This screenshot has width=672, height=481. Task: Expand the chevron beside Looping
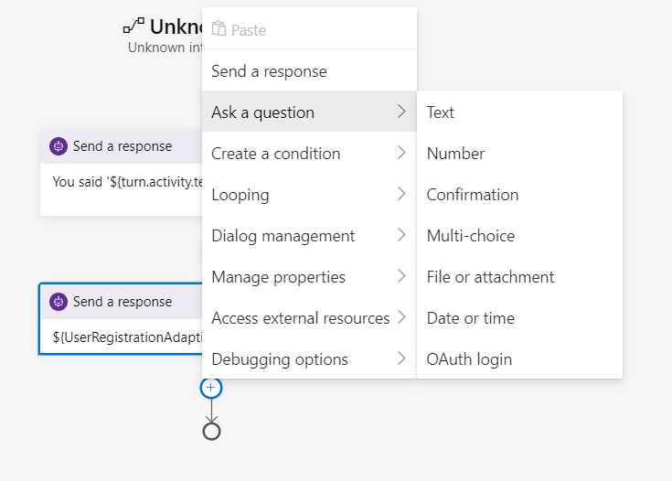401,194
